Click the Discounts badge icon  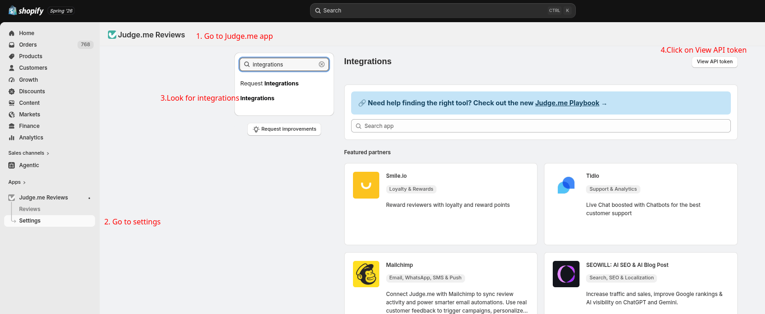tap(12, 91)
